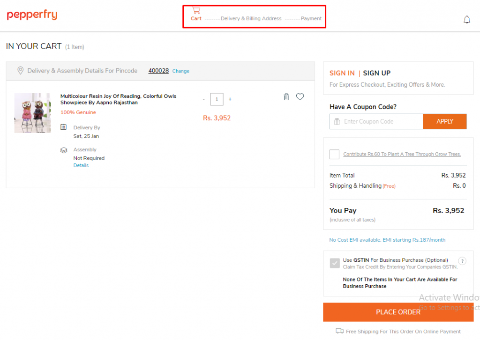Image resolution: width=480 pixels, height=340 pixels.
Task: Add showpiece to wishlist with heart icon
Action: [300, 96]
